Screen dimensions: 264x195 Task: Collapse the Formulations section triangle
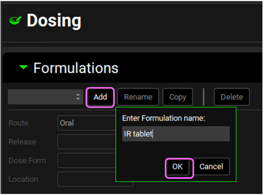23,67
